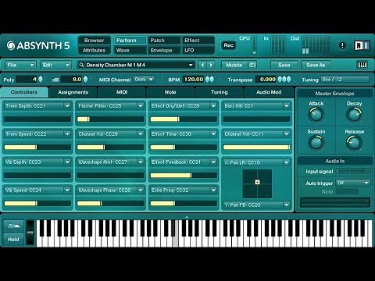Click the Waveshape Phase CC28 slider
375x281 pixels.
click(110, 204)
